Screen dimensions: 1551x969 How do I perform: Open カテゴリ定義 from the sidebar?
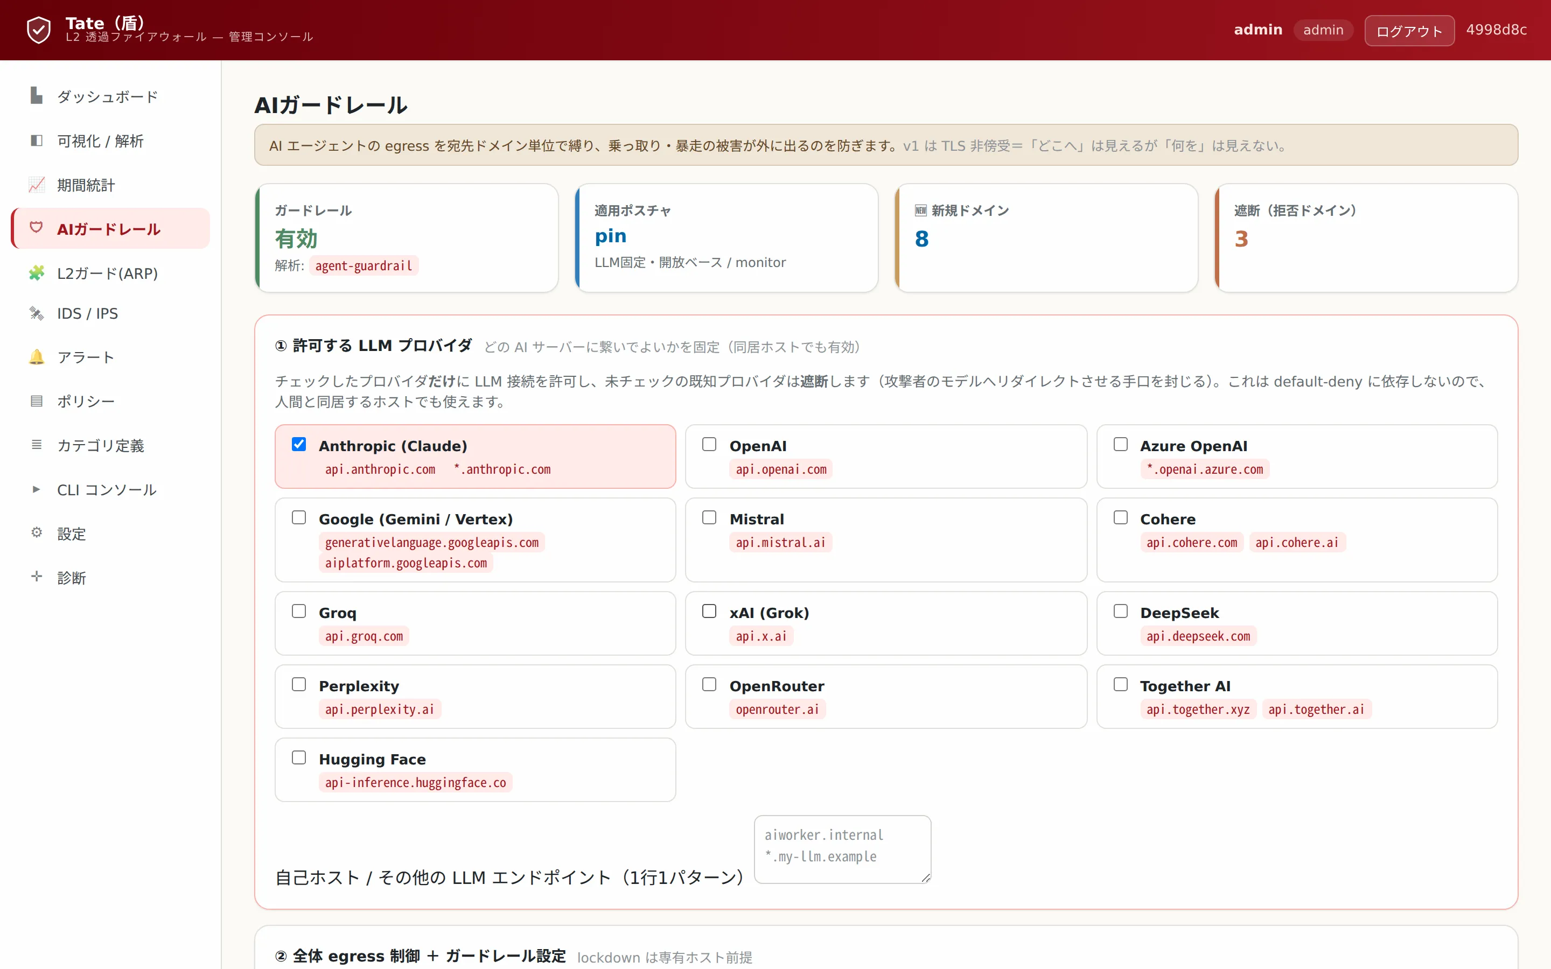point(111,445)
